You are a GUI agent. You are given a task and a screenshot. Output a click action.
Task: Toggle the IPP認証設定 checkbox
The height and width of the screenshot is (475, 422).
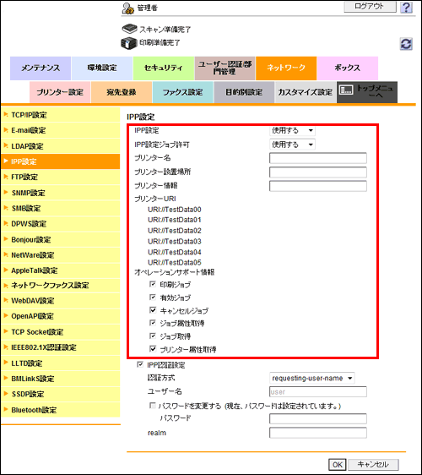pos(140,364)
